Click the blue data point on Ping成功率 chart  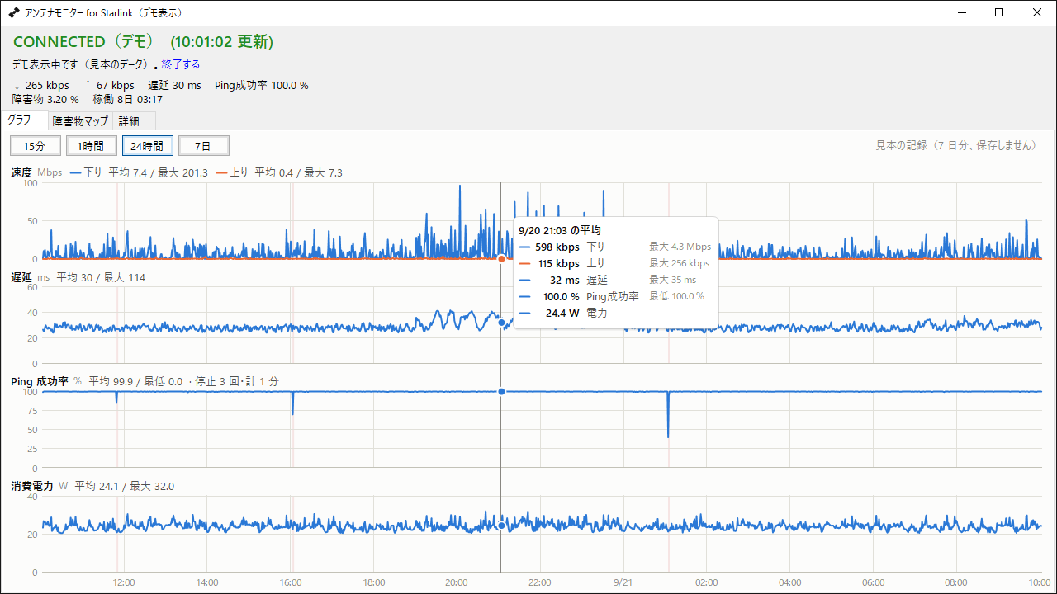(x=501, y=391)
